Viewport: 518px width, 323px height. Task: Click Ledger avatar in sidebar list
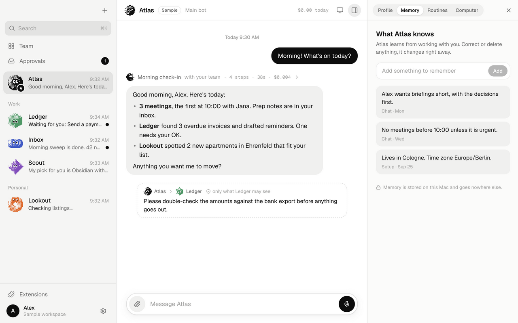pyautogui.click(x=15, y=120)
